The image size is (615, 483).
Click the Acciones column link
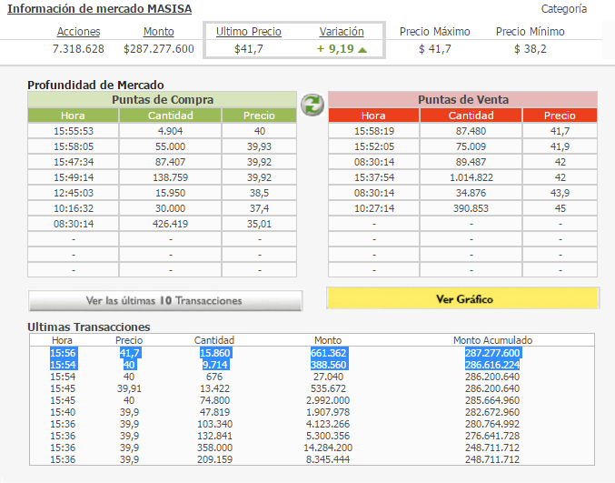coord(78,32)
